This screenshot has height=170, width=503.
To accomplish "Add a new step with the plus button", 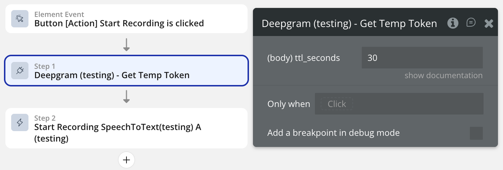I will point(126,160).
